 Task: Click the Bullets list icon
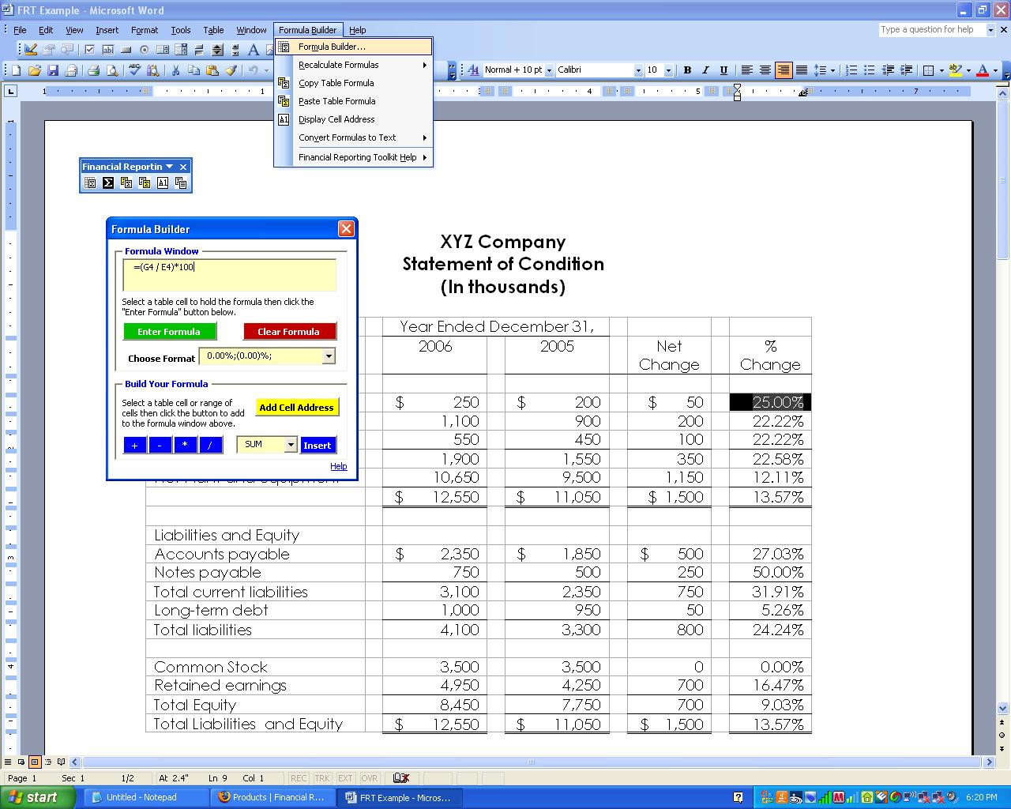click(870, 70)
